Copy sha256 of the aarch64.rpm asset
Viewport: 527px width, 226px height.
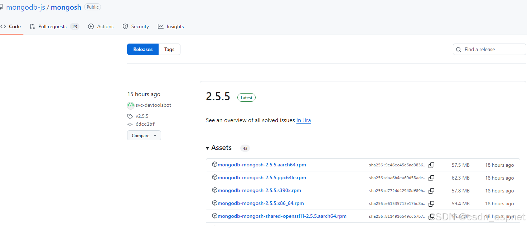(432, 165)
